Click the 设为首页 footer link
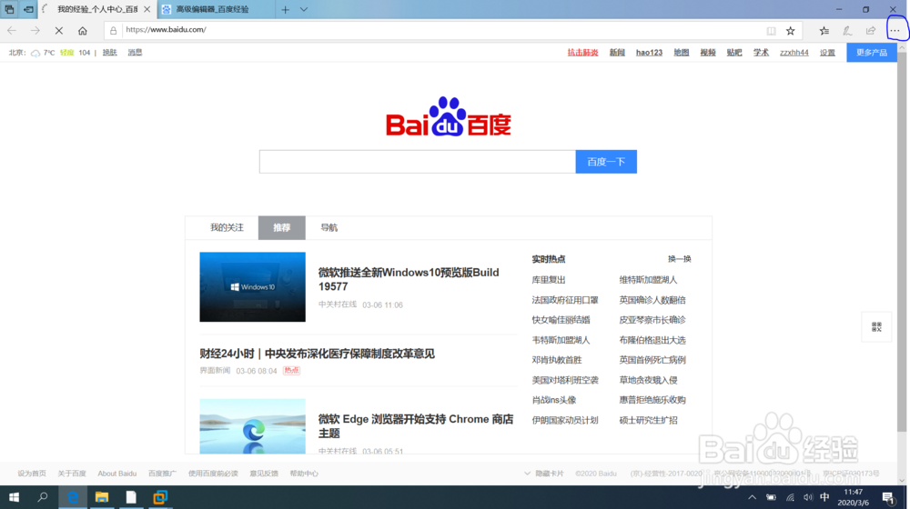 (32, 474)
